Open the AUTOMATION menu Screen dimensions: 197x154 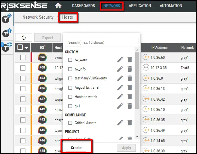[x=171, y=6]
